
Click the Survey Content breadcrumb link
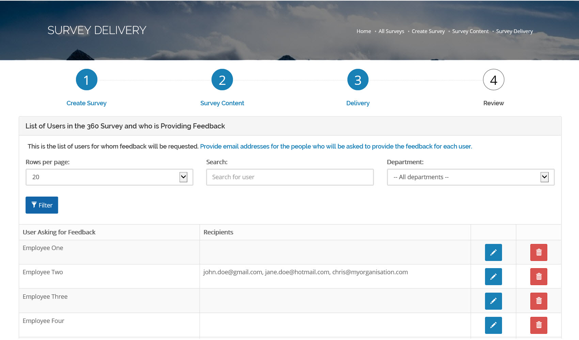(x=470, y=31)
